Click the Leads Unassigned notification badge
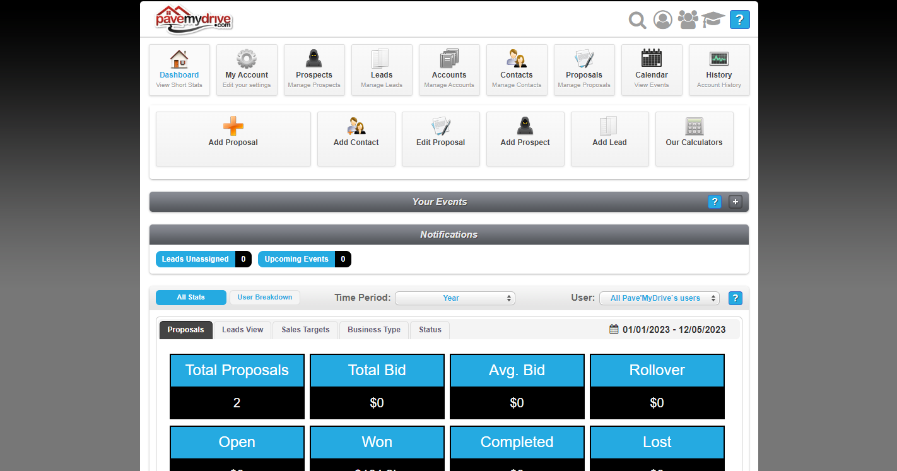The width and height of the screenshot is (897, 471). pos(203,259)
